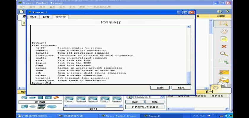The width and height of the screenshot is (249, 118).
Task: Select the 1841 router device icon
Action: pyautogui.click(x=69, y=100)
